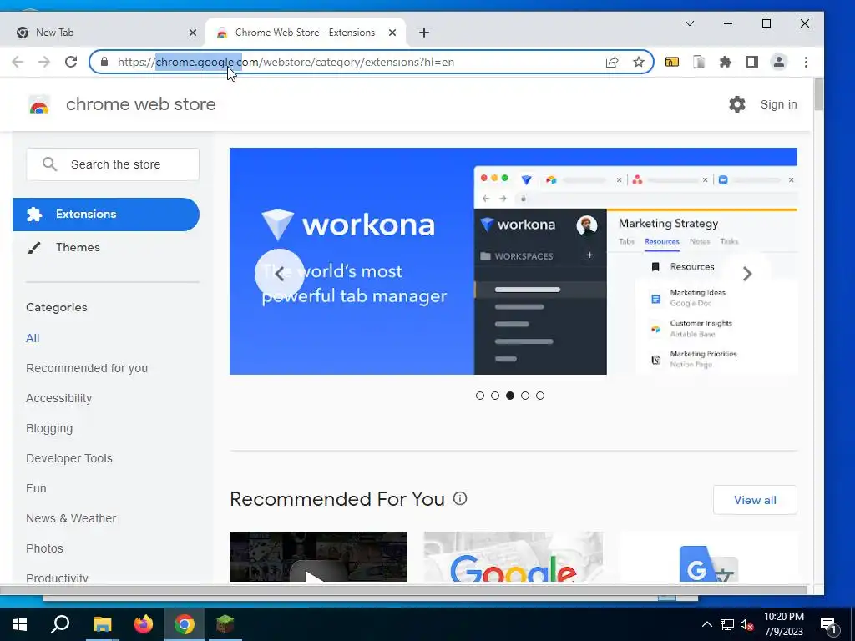Go back with browser back arrow
The image size is (855, 641).
(x=18, y=62)
